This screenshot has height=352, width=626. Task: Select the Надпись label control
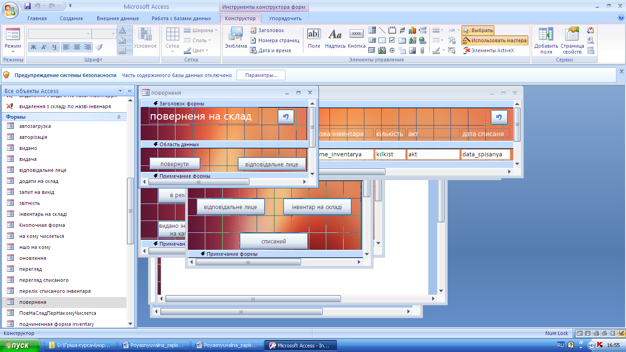point(335,38)
